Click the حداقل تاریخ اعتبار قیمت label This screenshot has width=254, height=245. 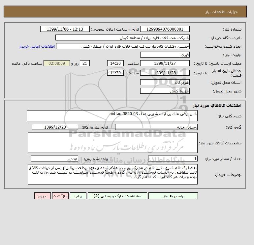coord(227,73)
